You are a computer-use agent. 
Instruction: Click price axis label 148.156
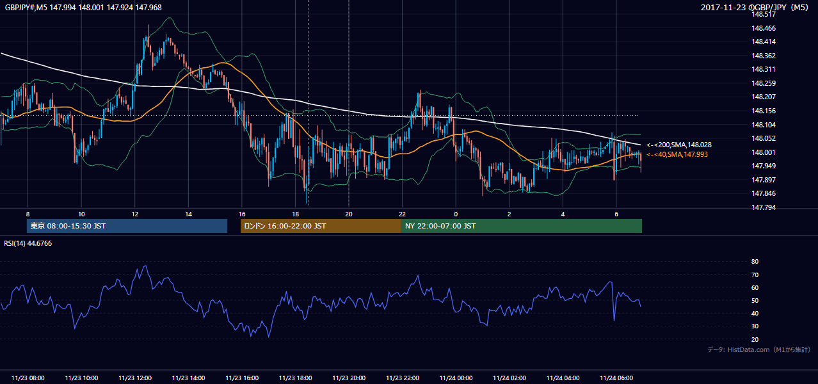[x=764, y=111]
